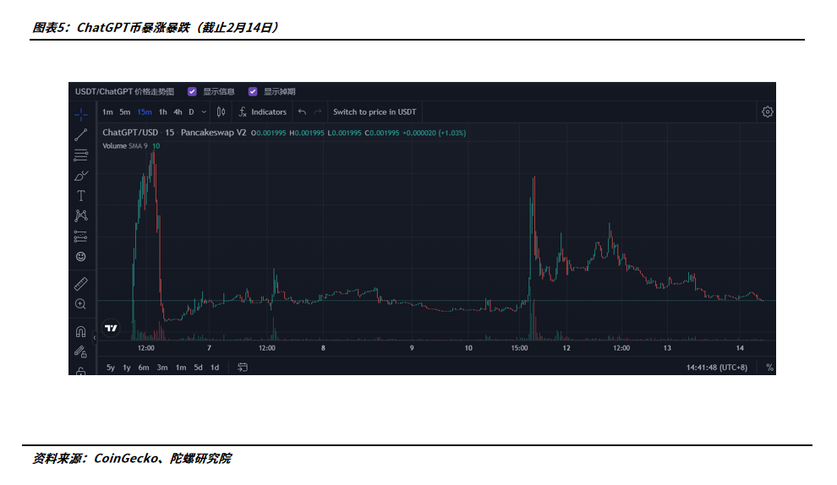Select the 6m date range
This screenshot has height=485, width=837.
(x=144, y=368)
